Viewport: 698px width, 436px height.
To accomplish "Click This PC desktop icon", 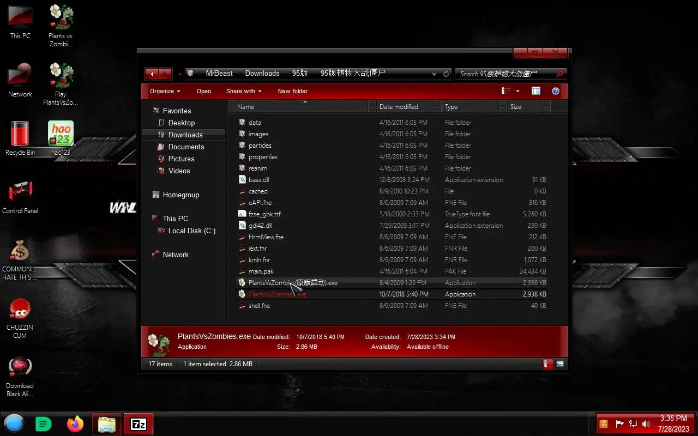I will point(20,22).
